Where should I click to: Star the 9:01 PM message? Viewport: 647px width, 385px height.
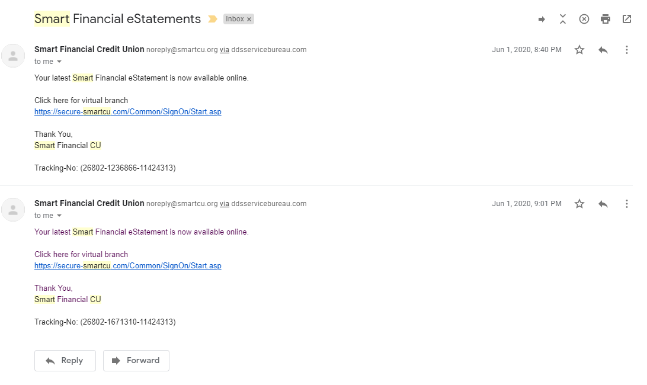click(579, 204)
